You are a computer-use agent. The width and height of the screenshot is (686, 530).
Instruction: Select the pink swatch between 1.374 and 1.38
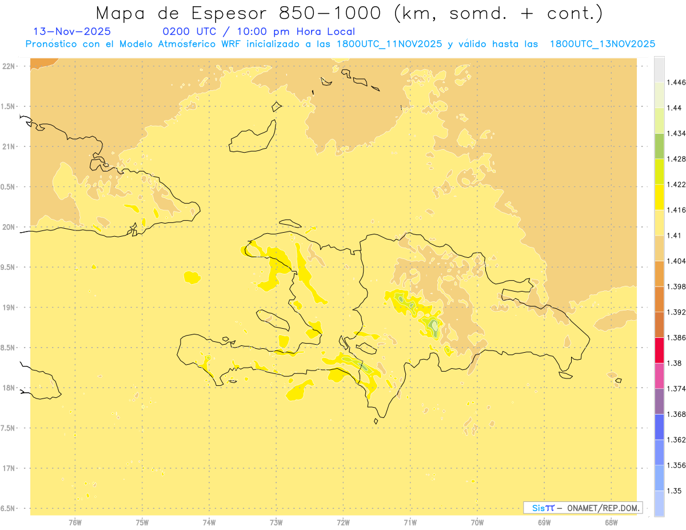pos(659,376)
